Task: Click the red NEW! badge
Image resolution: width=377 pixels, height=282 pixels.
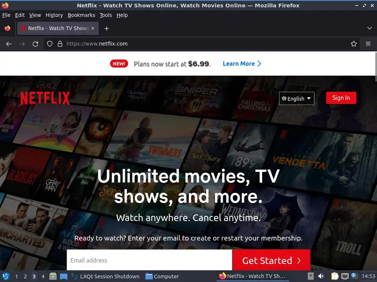Action: pos(119,64)
